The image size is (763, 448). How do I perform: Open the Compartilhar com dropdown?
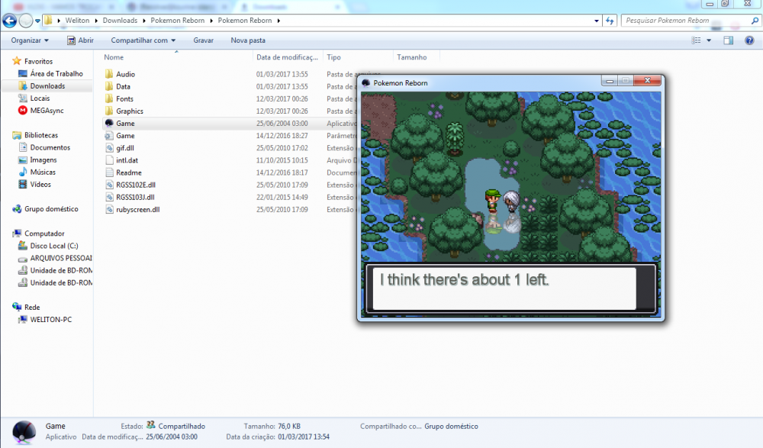tap(143, 40)
